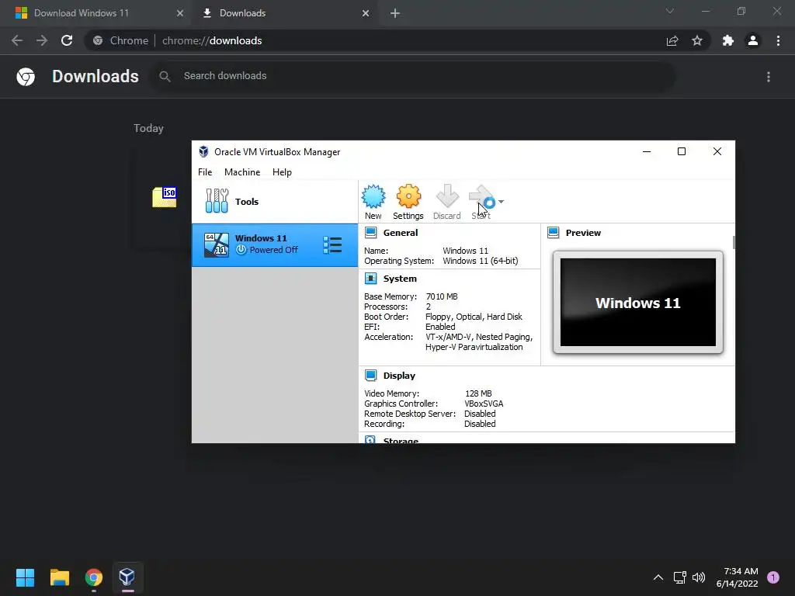Viewport: 795px width, 596px height.
Task: Open the Display section header link
Action: pos(399,376)
